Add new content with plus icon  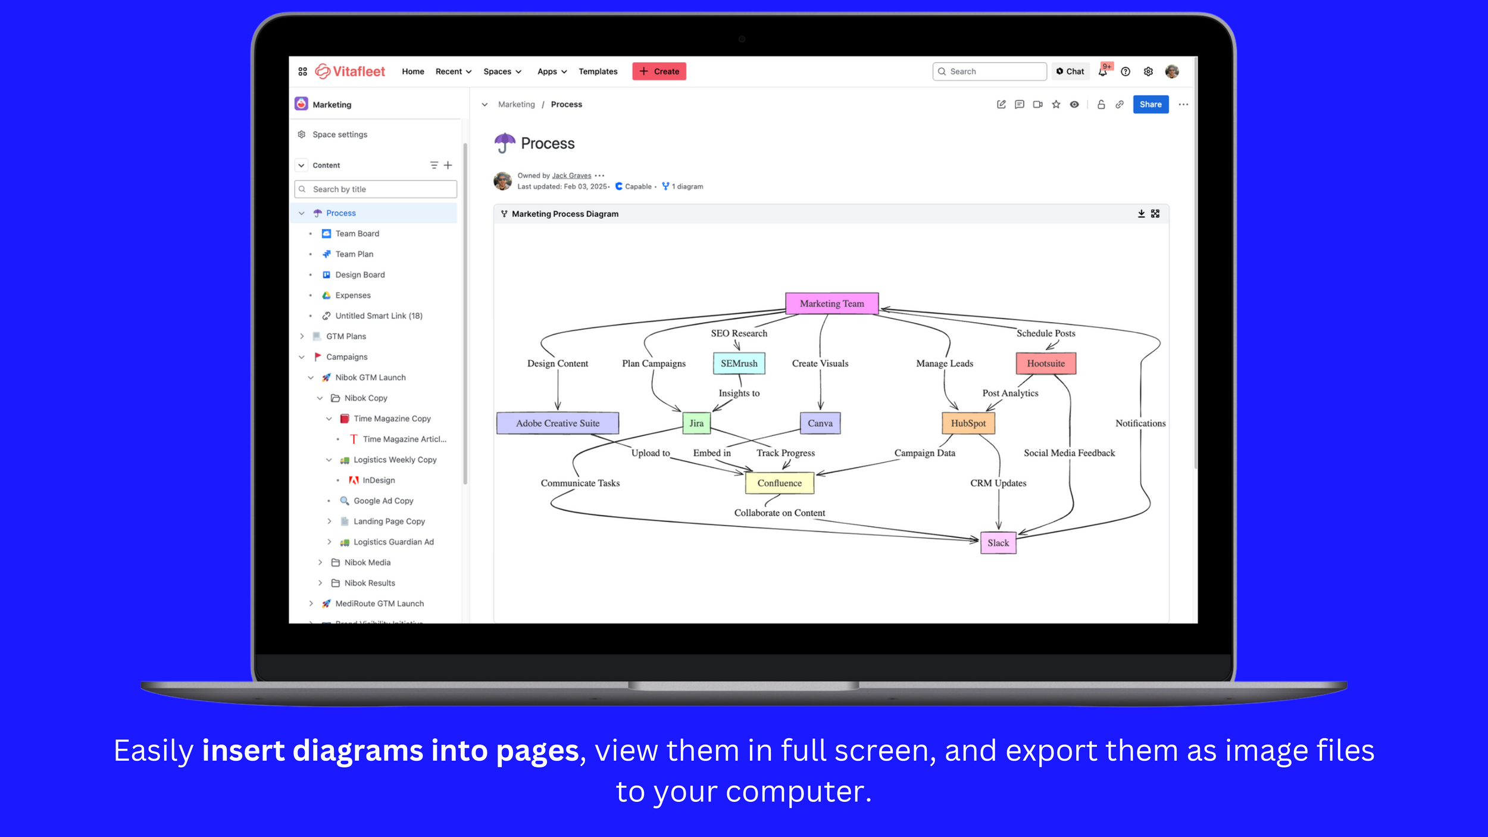[448, 165]
